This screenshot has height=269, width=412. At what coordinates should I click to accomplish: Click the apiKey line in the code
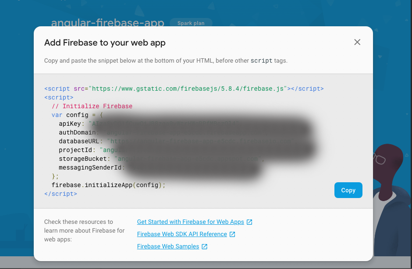[73, 124]
